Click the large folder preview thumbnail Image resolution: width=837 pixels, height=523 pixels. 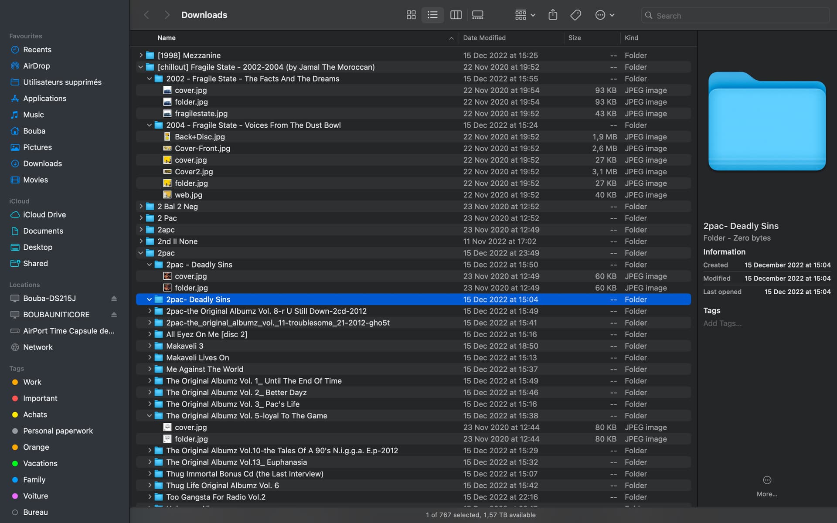pyautogui.click(x=767, y=121)
